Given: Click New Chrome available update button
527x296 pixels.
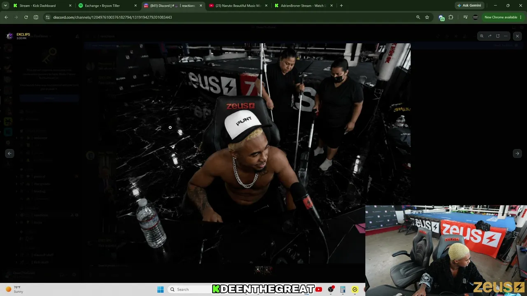Looking at the screenshot, I should 501,17.
